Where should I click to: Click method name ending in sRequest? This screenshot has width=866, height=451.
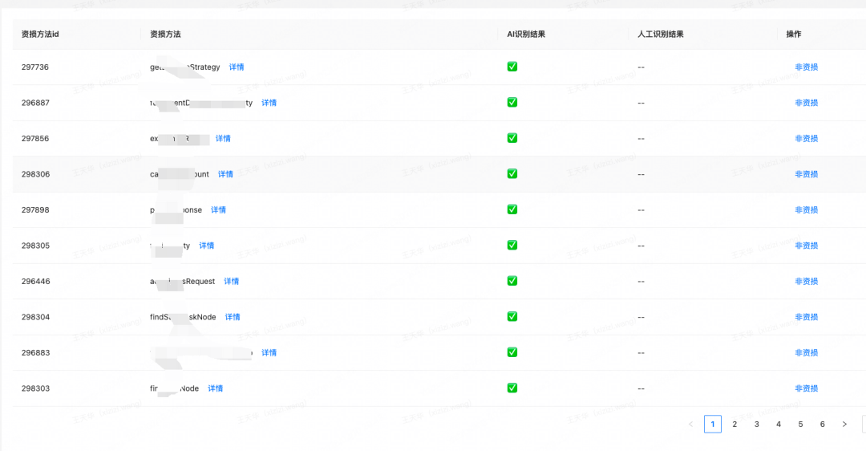coord(182,282)
